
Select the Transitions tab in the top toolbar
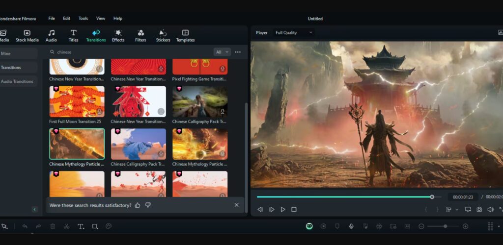[x=96, y=36]
